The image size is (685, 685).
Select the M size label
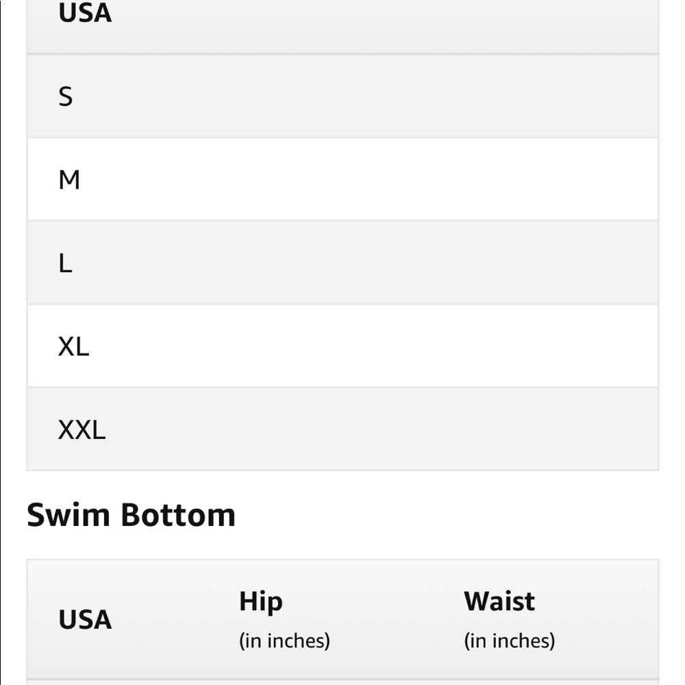(69, 180)
